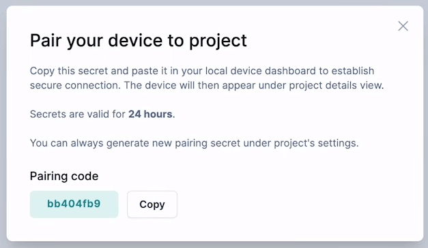The width and height of the screenshot is (428, 248).
Task: Dismiss the modal using the top-right X
Action: point(403,26)
